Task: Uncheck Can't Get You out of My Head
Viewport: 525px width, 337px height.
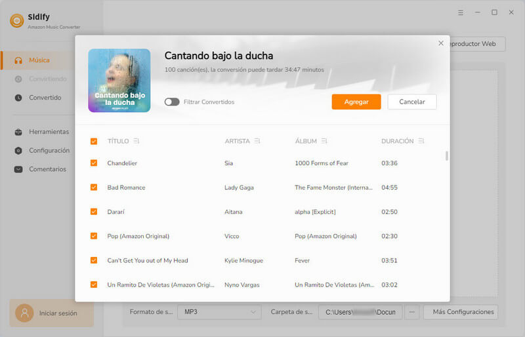Action: (94, 260)
